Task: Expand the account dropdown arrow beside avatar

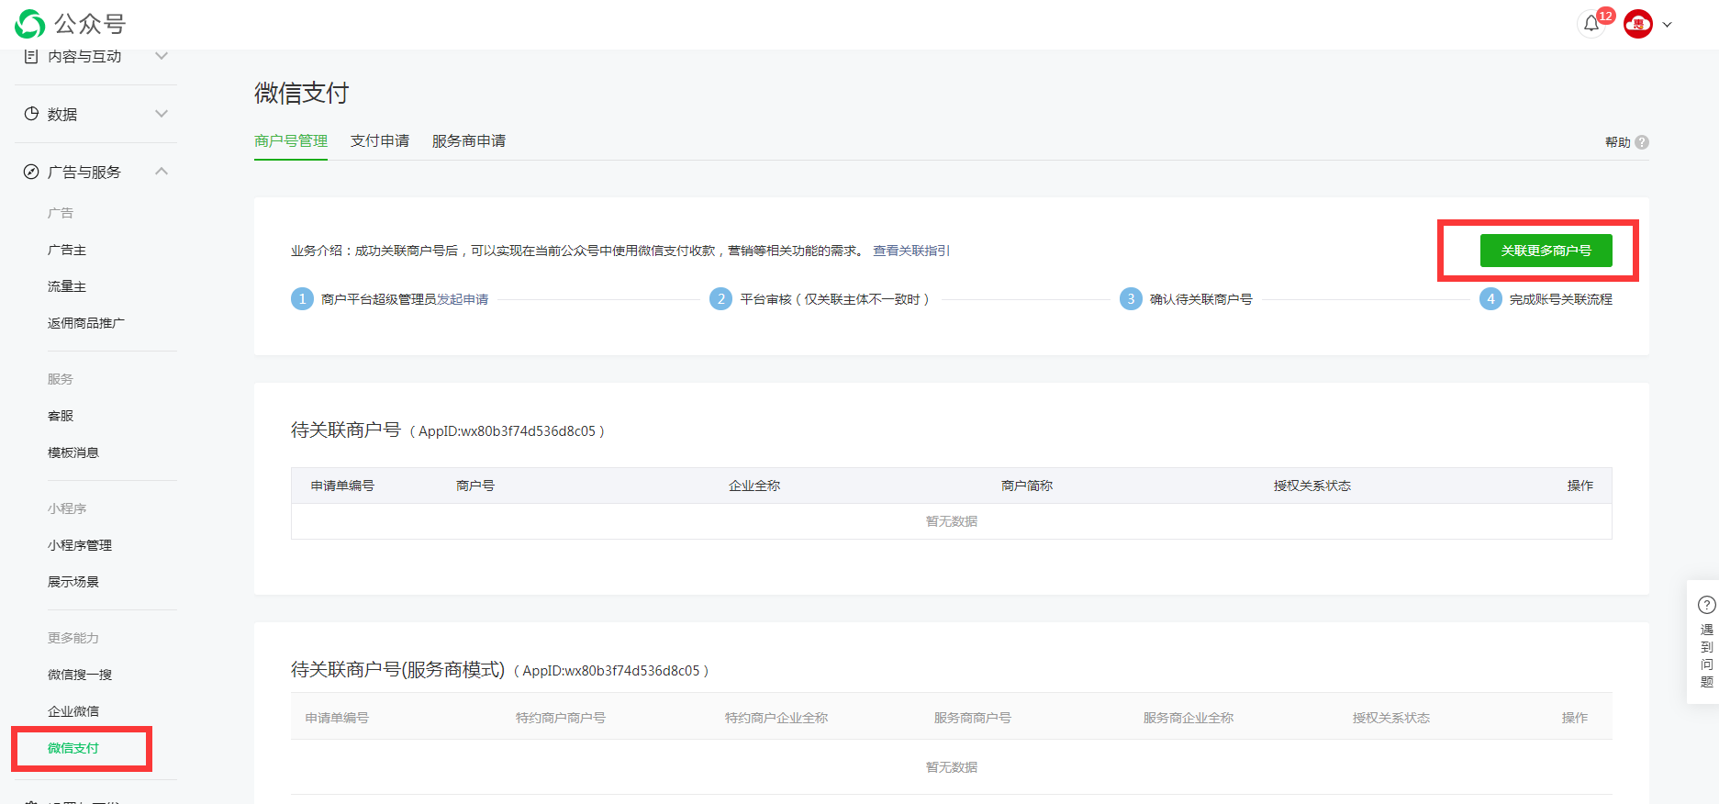Action: tap(1668, 25)
